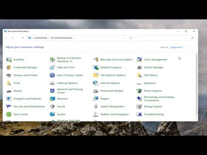Viewport: 207px width, 155px height.
Task: Select the Speech Recognition microphone icon
Action: [96, 106]
